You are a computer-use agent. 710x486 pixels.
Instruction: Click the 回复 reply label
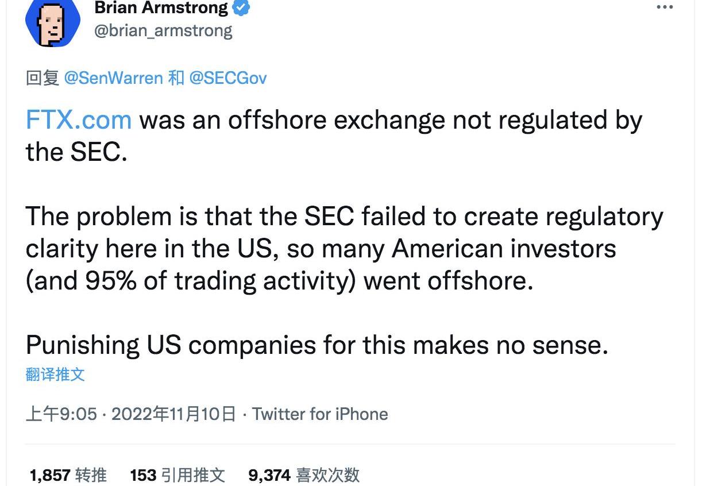point(43,78)
